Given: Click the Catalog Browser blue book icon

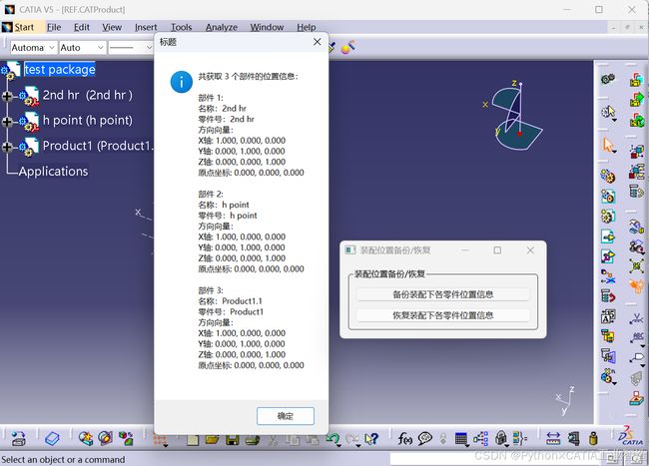Looking at the screenshot, I should [52, 438].
